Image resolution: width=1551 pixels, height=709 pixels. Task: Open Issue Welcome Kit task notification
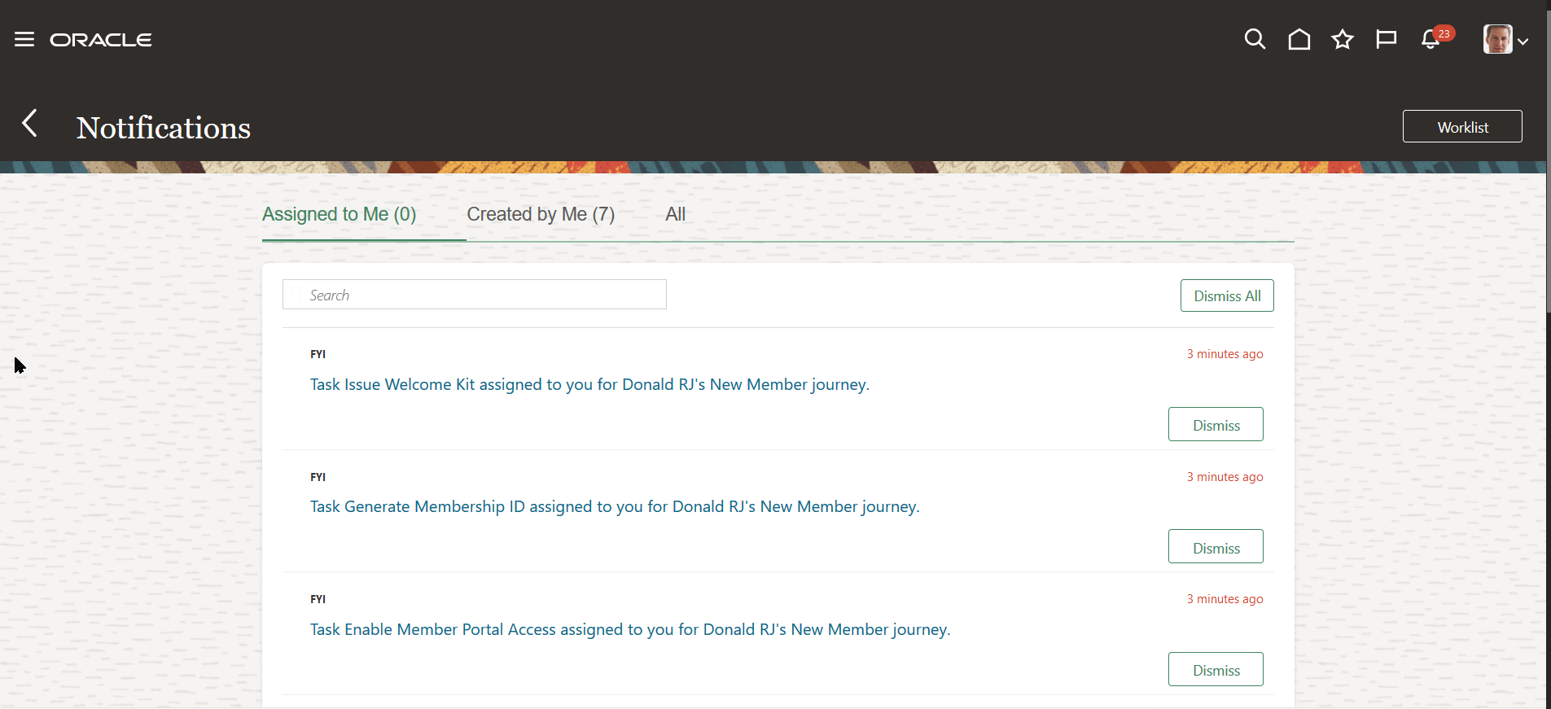coord(589,384)
